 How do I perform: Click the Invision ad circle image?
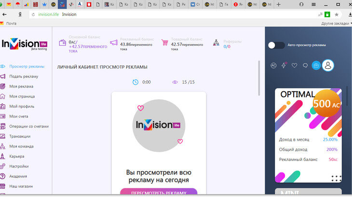pyautogui.click(x=159, y=125)
